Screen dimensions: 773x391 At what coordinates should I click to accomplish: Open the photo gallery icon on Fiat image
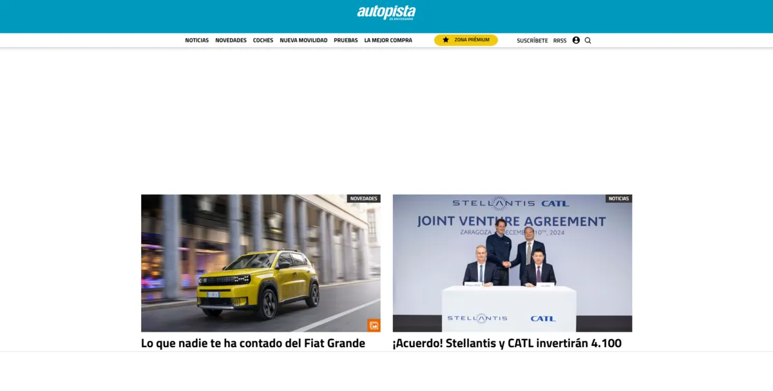[374, 325]
